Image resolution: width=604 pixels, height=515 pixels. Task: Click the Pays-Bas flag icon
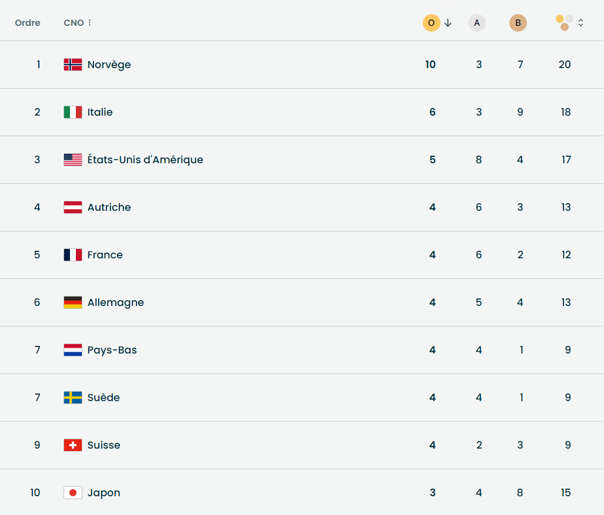pos(73,350)
